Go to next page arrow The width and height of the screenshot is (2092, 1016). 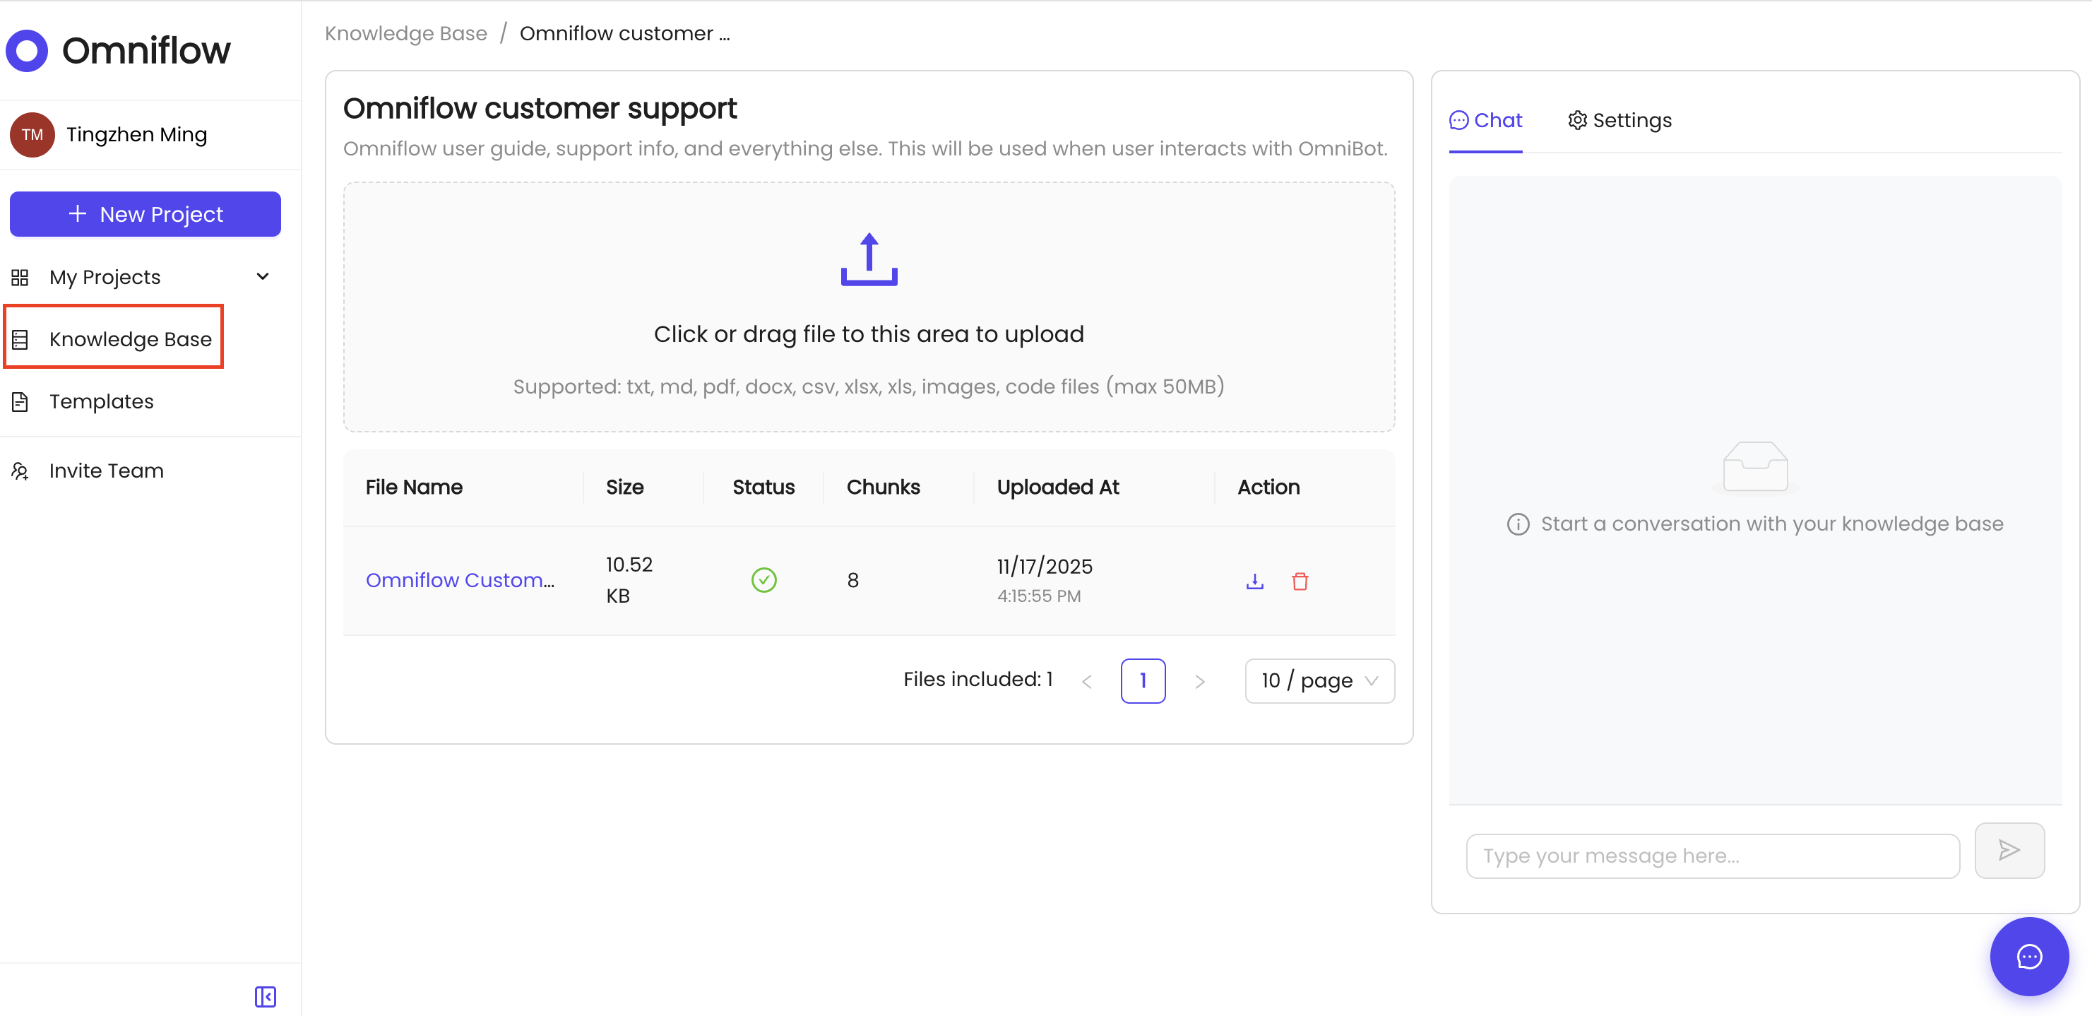pyautogui.click(x=1199, y=681)
